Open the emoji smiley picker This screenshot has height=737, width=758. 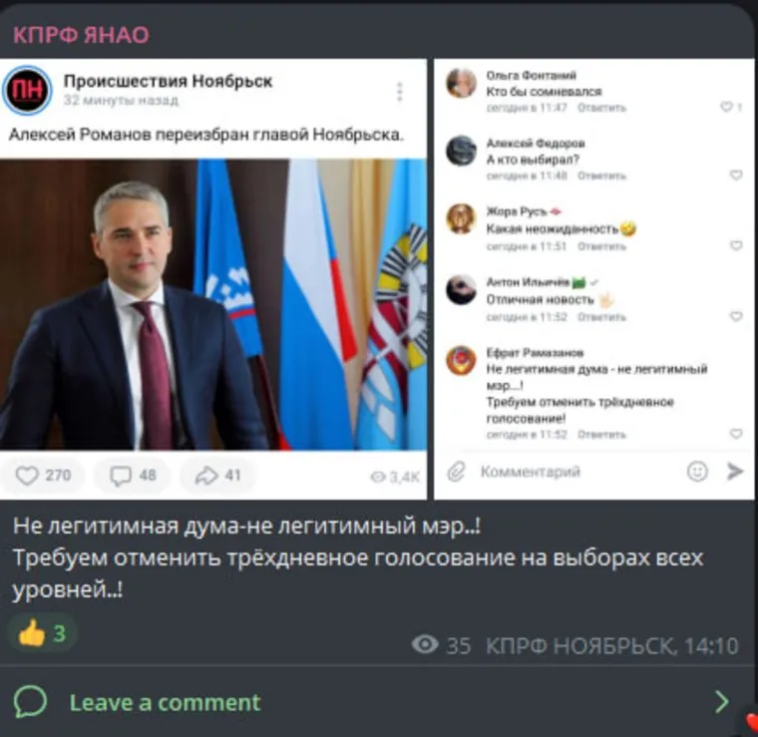tap(697, 471)
